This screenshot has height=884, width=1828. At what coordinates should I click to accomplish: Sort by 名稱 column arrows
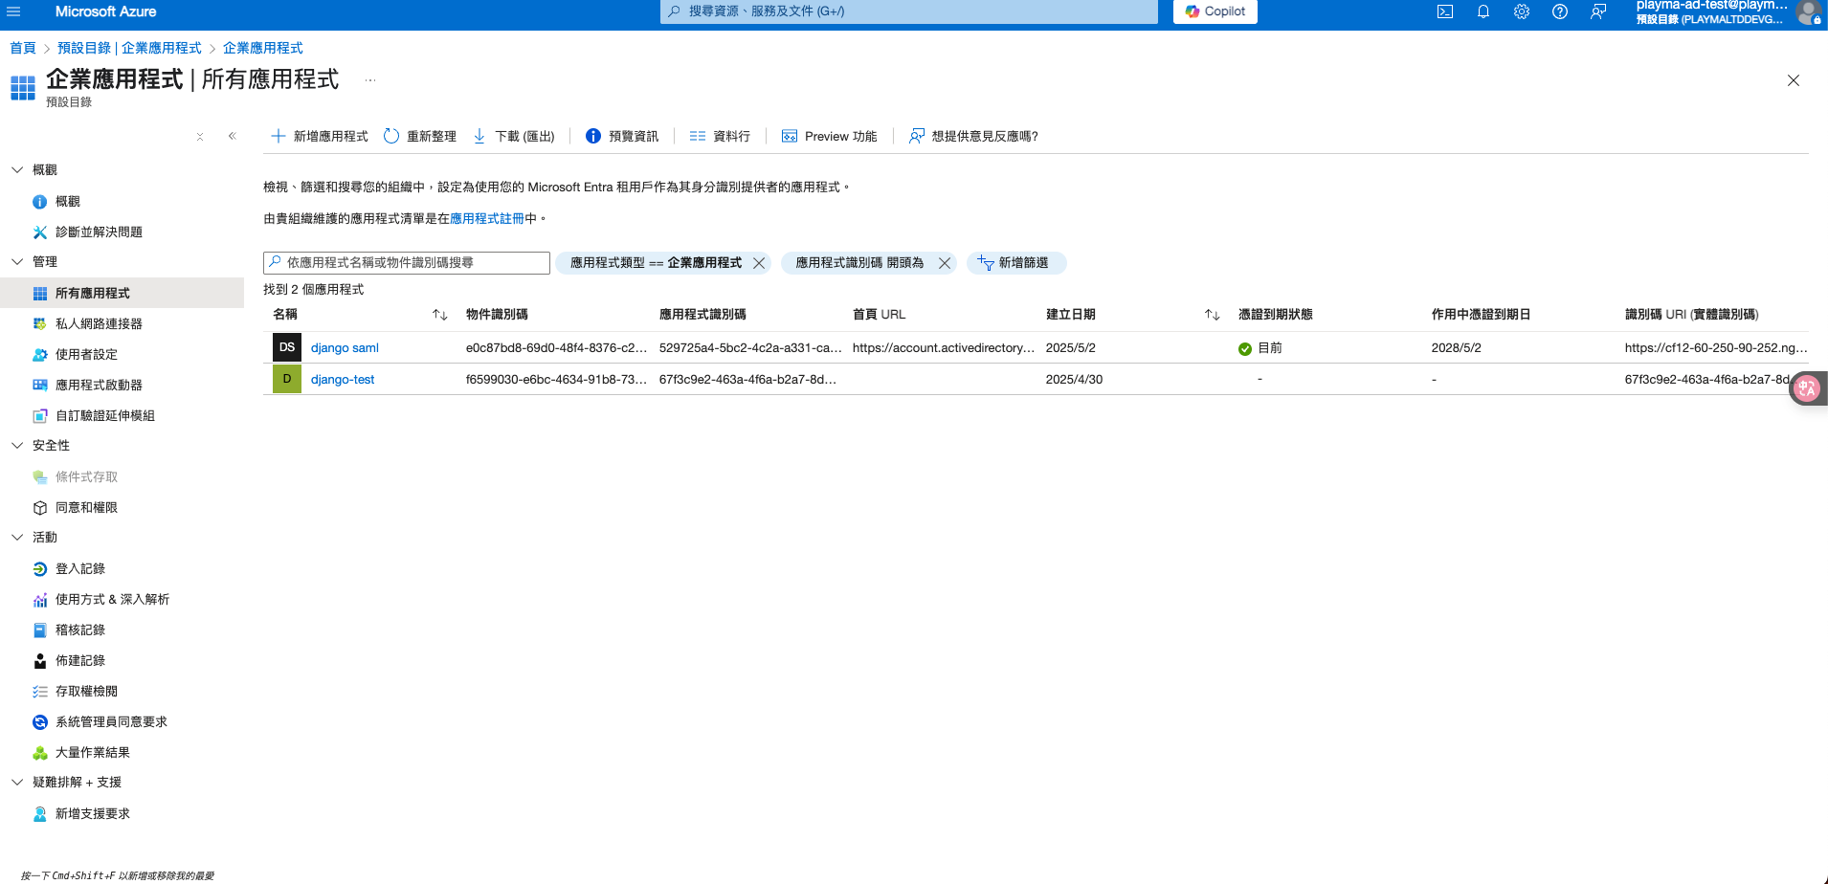point(440,314)
